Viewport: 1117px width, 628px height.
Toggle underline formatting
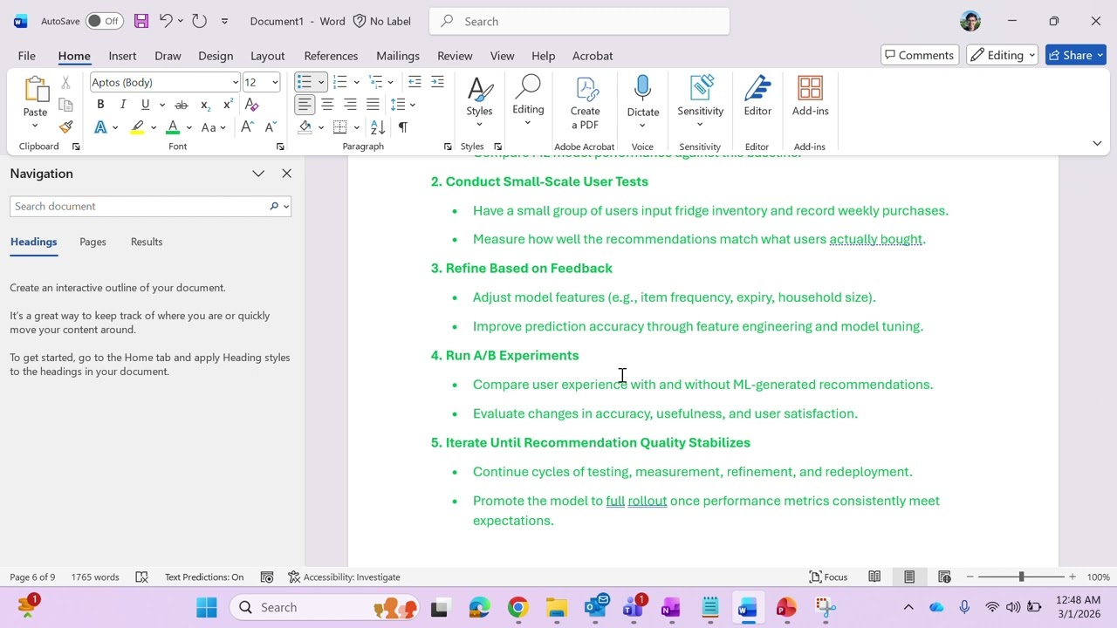pos(145,105)
